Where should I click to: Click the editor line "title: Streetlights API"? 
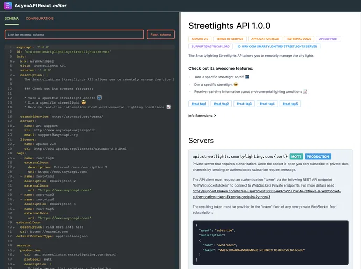tap(43, 66)
